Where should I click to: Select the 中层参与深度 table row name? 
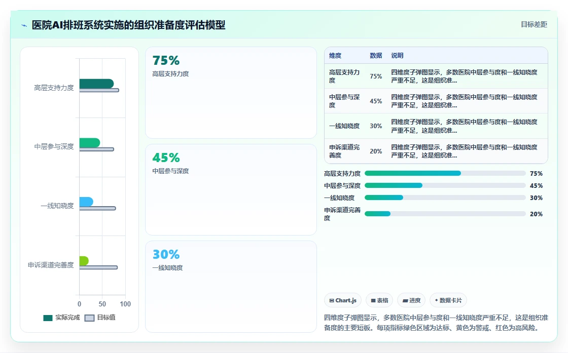pos(344,101)
